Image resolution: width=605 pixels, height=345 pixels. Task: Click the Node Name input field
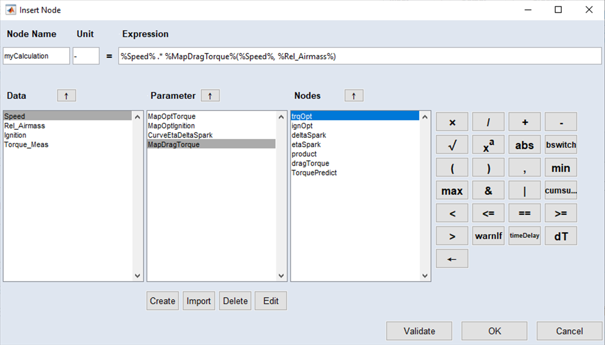coord(36,56)
